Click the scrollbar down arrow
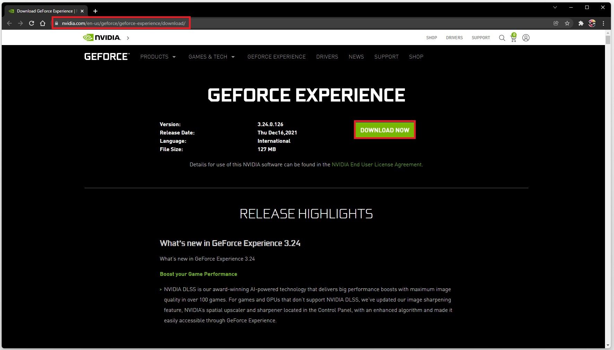This screenshot has width=614, height=350. pyautogui.click(x=608, y=345)
